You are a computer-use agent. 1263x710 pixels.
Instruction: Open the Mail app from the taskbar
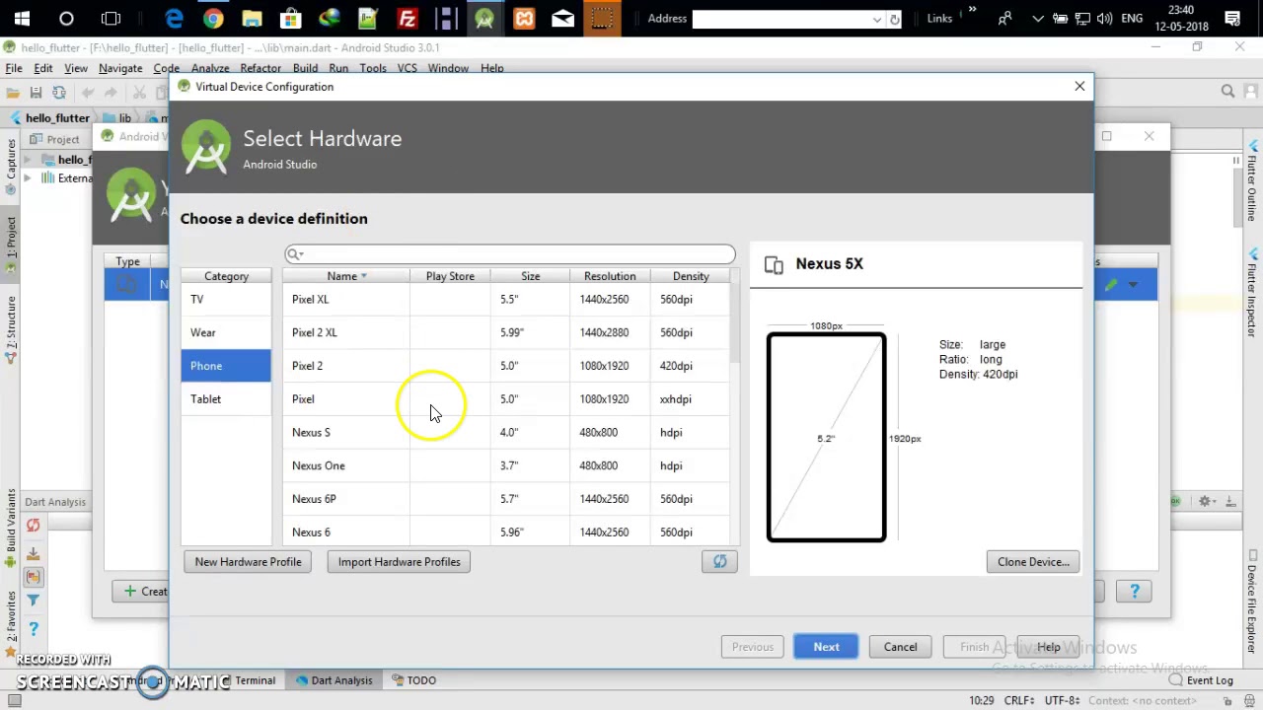[562, 18]
